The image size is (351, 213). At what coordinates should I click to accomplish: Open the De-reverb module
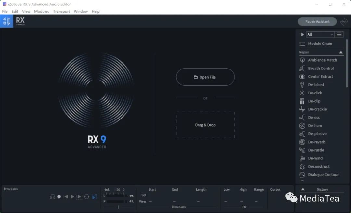pos(312,142)
